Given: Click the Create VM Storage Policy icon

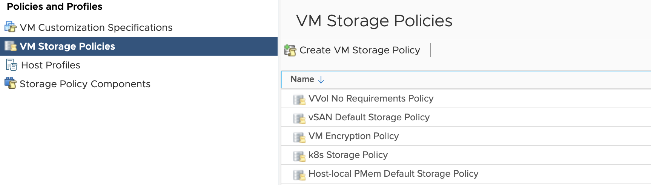Looking at the screenshot, I should 290,50.
